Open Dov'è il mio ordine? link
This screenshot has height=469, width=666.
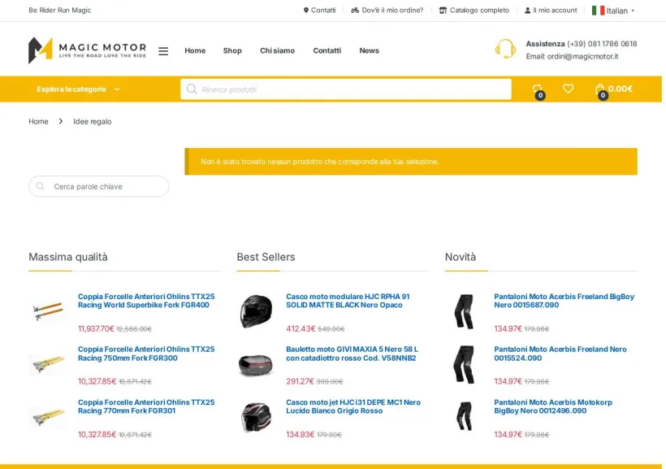(x=392, y=11)
